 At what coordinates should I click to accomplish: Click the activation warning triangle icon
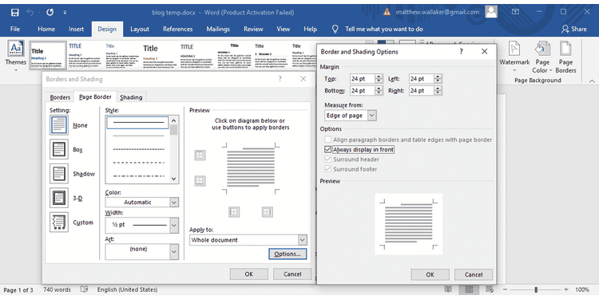[387, 12]
